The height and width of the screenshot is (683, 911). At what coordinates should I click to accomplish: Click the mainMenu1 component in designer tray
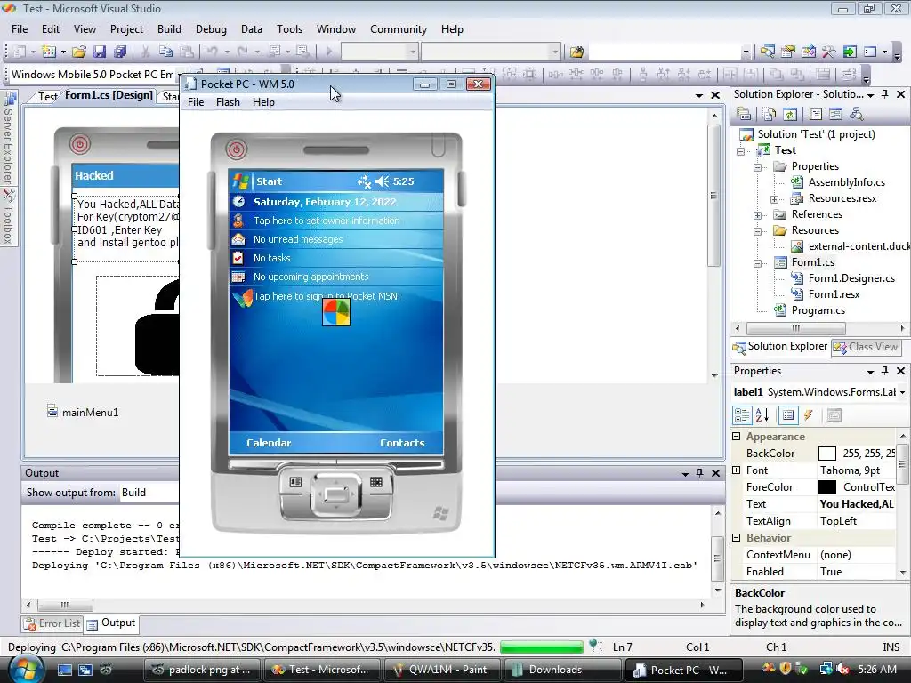[83, 413]
